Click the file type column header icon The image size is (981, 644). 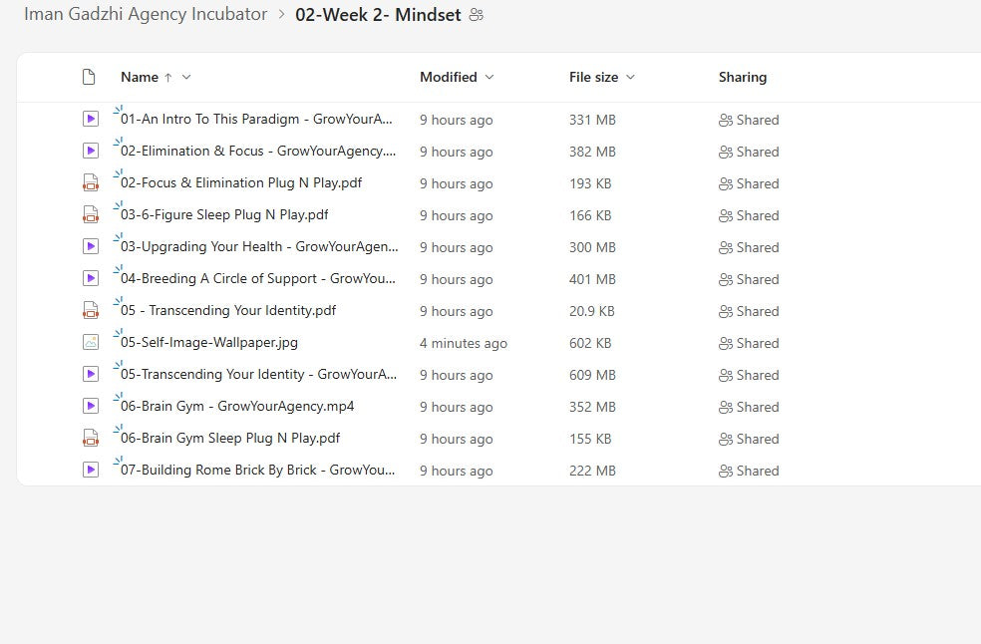[x=89, y=77]
